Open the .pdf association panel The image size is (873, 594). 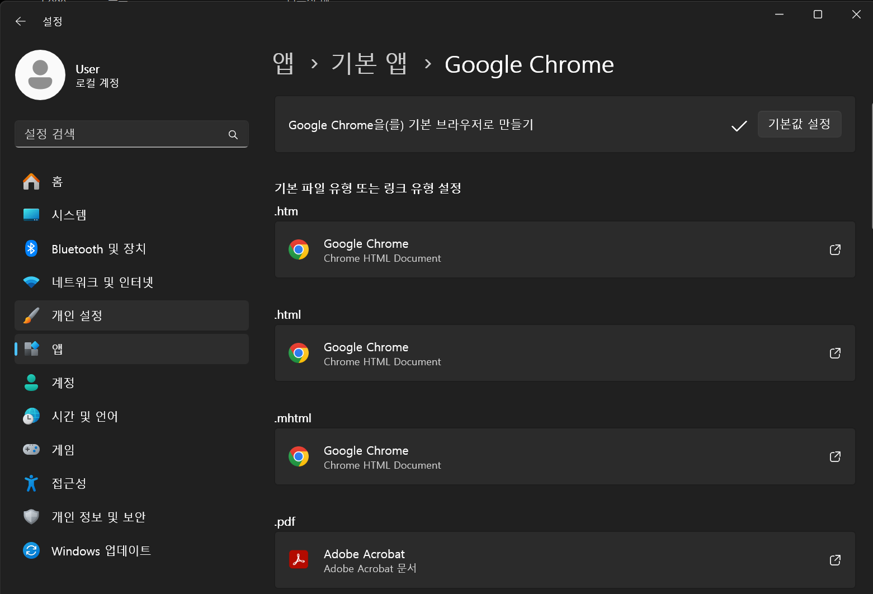pos(564,559)
